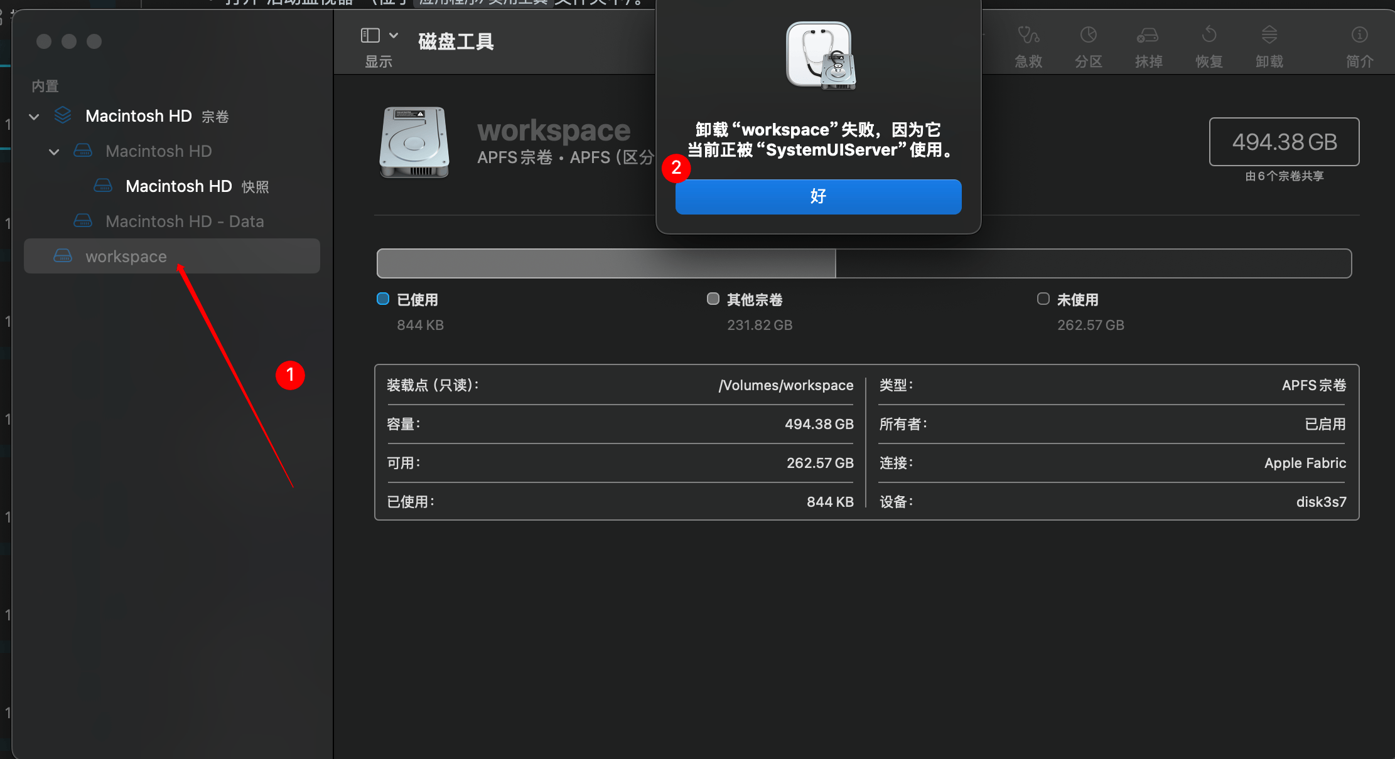Click the 好 button in the dialog
1395x759 pixels.
(x=818, y=197)
